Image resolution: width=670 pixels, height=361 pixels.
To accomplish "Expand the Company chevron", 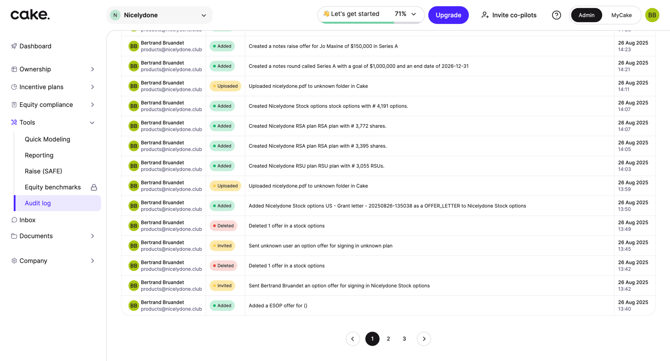I will [93, 261].
